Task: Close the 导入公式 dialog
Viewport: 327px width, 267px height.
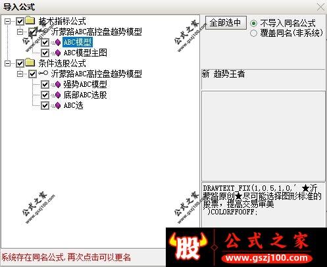Action: click(321, 7)
